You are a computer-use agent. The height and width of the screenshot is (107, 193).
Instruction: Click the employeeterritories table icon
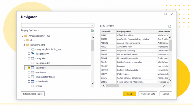coord(33,77)
